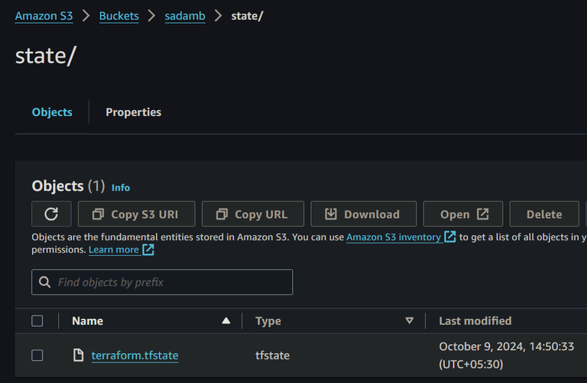
Task: Click the Copy URL button
Action: [x=253, y=214]
